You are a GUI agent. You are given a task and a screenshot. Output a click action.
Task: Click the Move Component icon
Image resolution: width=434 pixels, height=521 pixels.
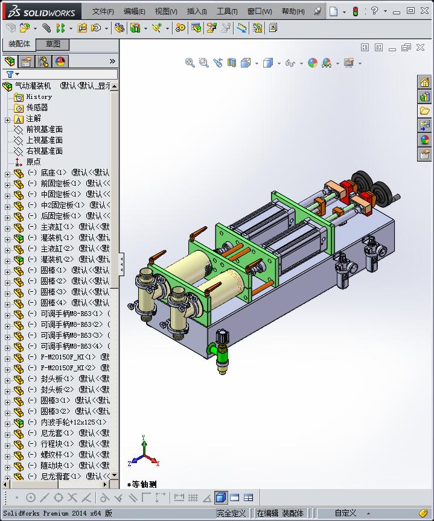[96, 28]
